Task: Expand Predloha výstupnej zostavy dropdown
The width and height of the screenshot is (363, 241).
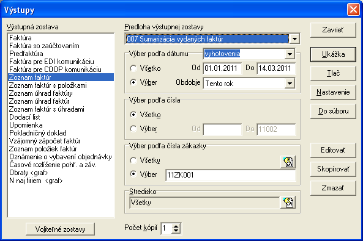Action: pos(294,39)
